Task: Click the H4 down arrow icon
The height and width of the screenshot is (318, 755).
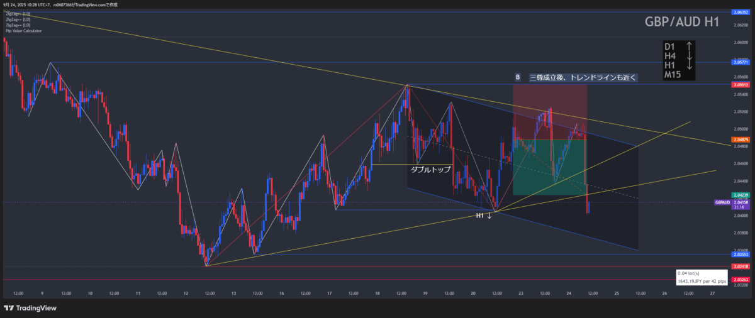Action: [x=690, y=56]
